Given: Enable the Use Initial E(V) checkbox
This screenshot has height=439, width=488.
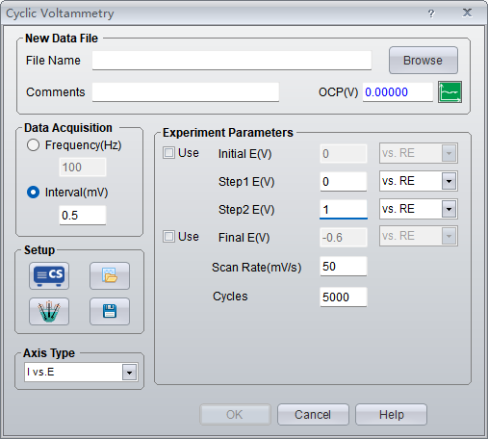Looking at the screenshot, I should 168,153.
